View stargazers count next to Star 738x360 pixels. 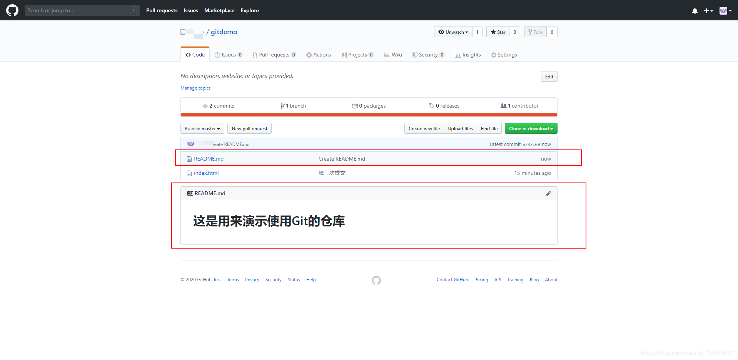(x=514, y=32)
